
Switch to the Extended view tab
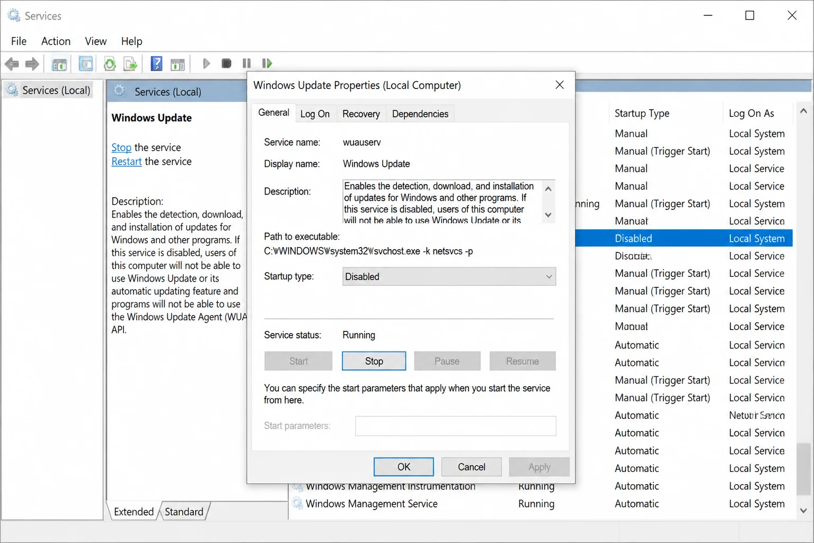[x=134, y=512]
